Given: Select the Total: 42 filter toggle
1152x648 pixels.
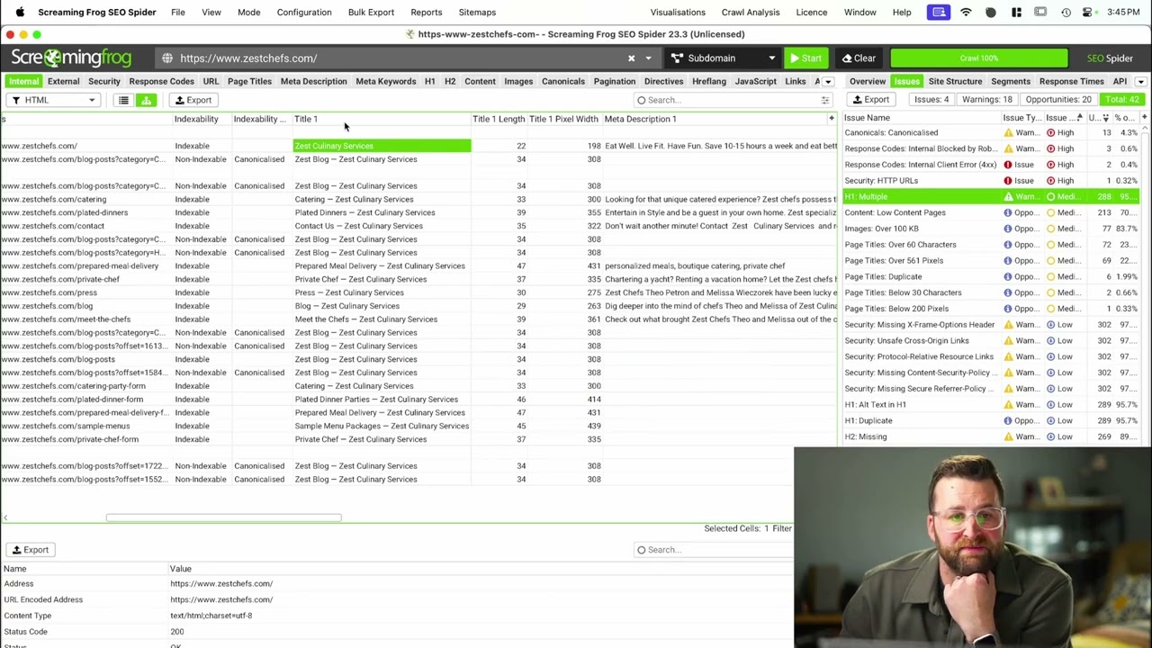Looking at the screenshot, I should click(x=1121, y=100).
